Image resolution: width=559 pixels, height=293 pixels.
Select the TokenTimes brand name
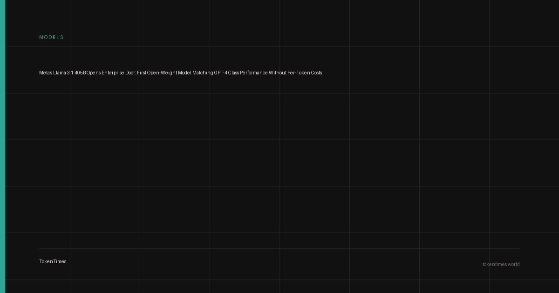[53, 261]
